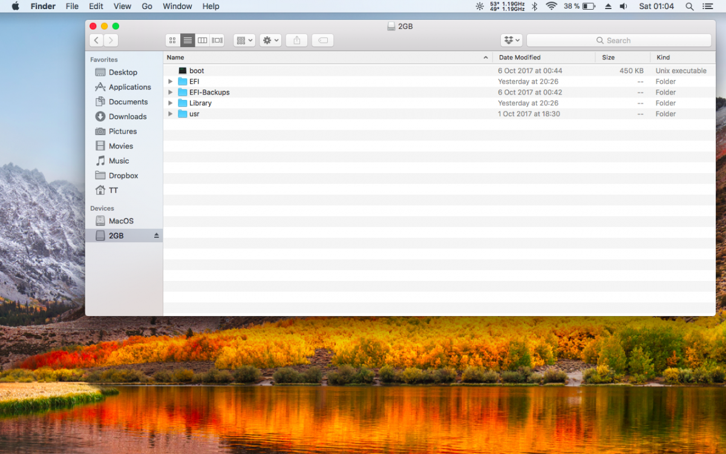The image size is (726, 454).
Task: Open Downloads in the sidebar
Action: 127,117
